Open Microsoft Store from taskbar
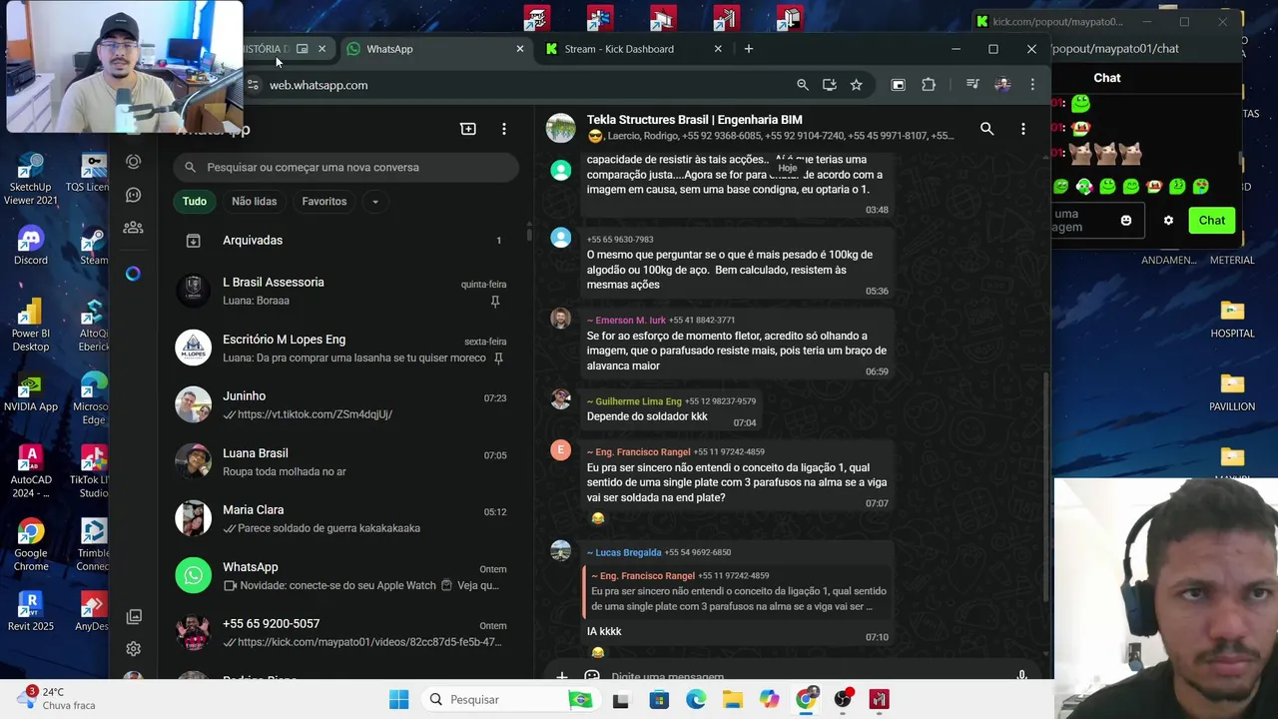1278x719 pixels. (659, 699)
